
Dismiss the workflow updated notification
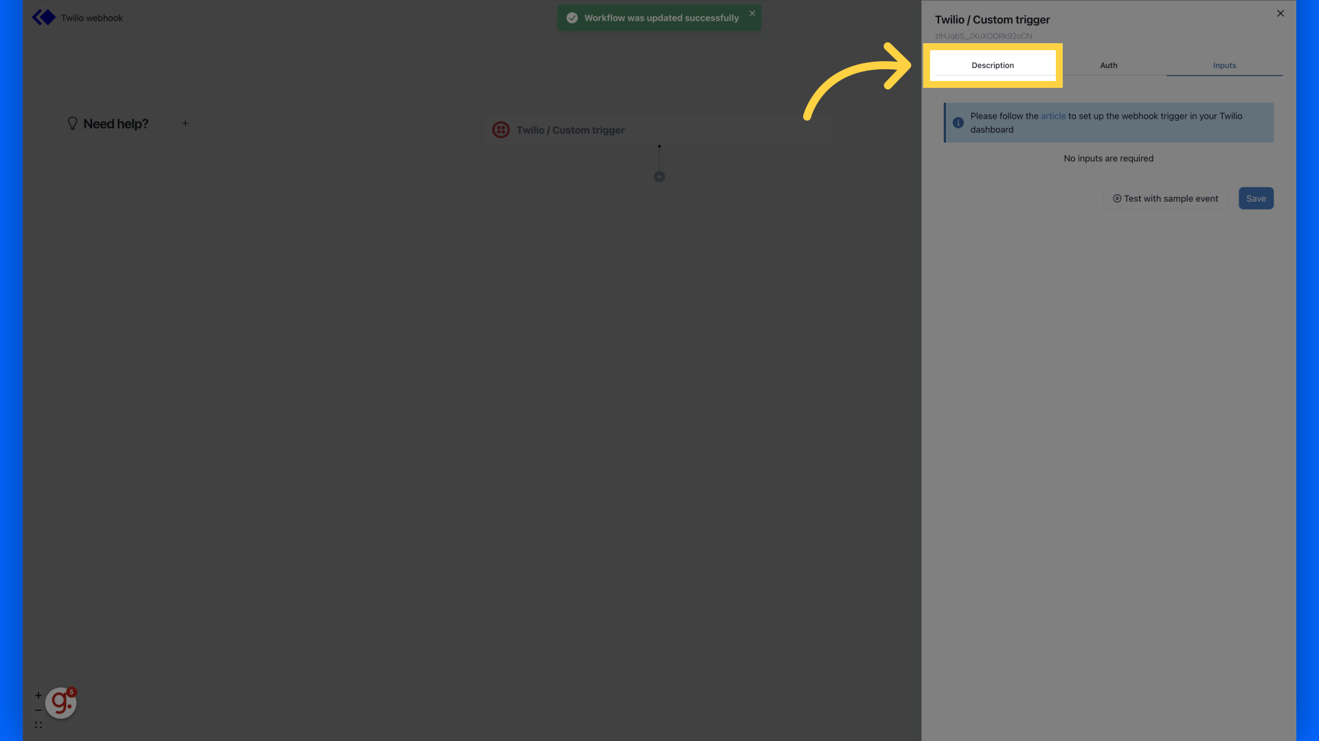click(x=752, y=13)
